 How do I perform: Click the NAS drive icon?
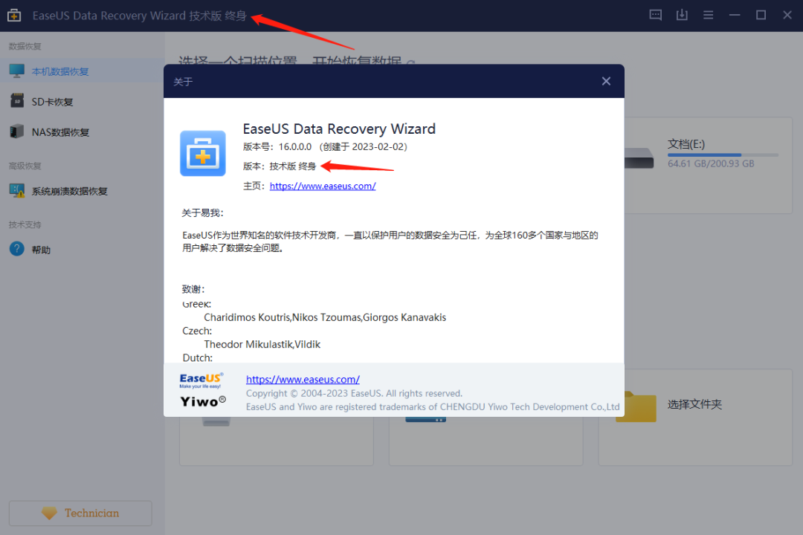pyautogui.click(x=17, y=131)
